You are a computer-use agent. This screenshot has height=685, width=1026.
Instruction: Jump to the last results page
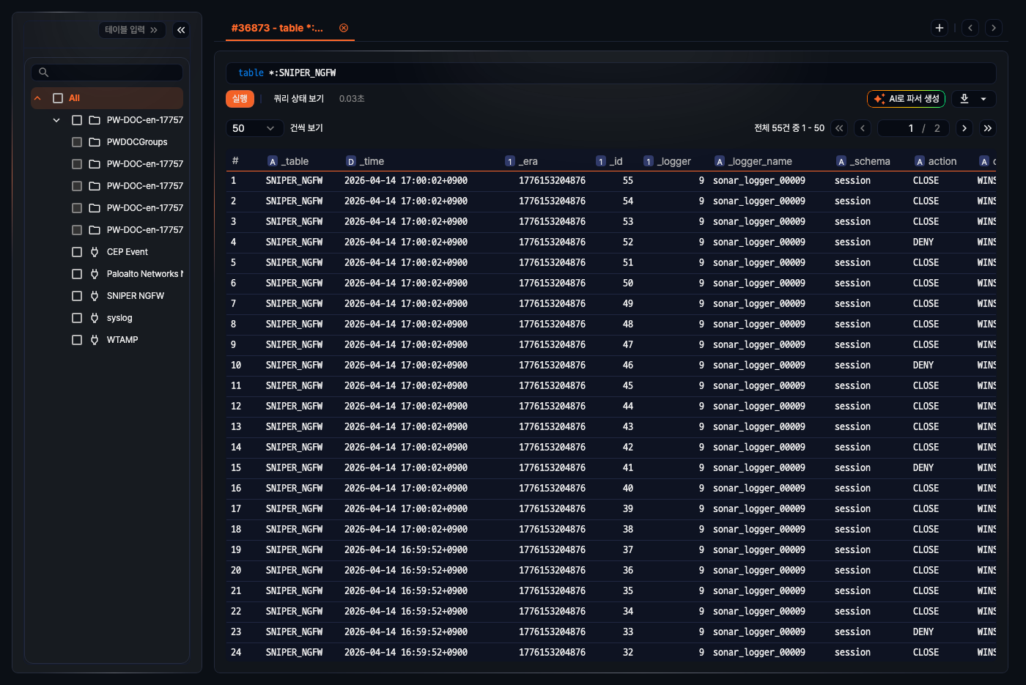pos(987,128)
